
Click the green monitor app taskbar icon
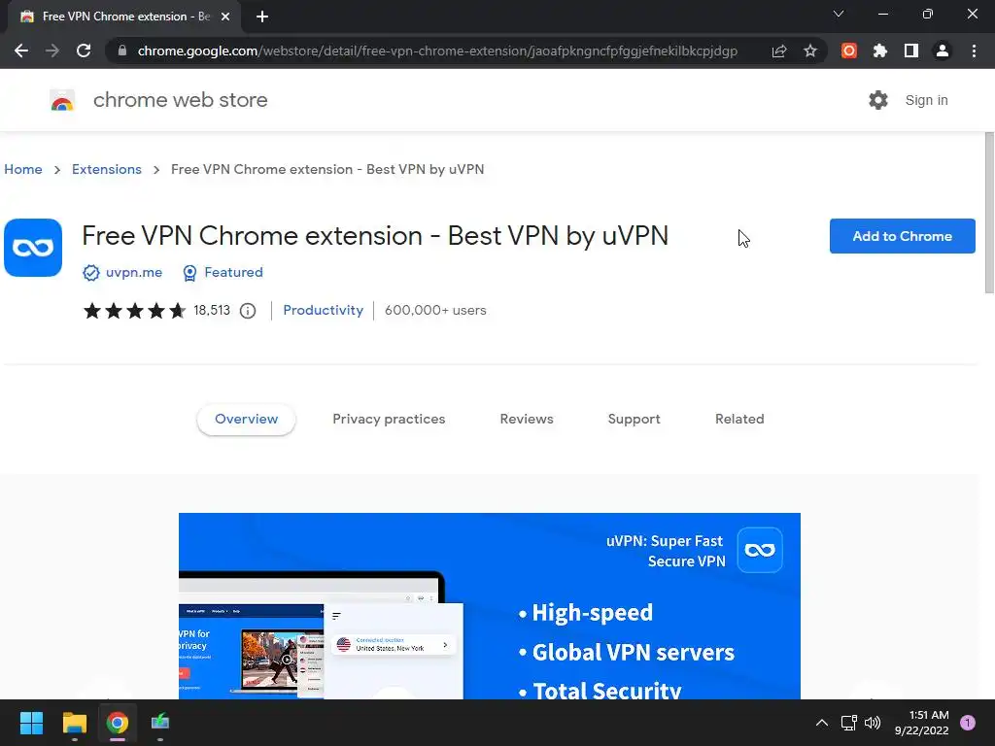click(x=160, y=723)
